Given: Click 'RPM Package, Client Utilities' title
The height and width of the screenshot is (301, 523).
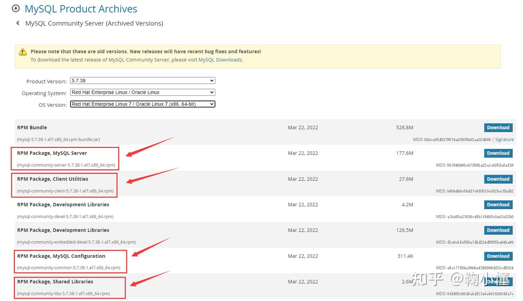Looking at the screenshot, I should tap(53, 179).
